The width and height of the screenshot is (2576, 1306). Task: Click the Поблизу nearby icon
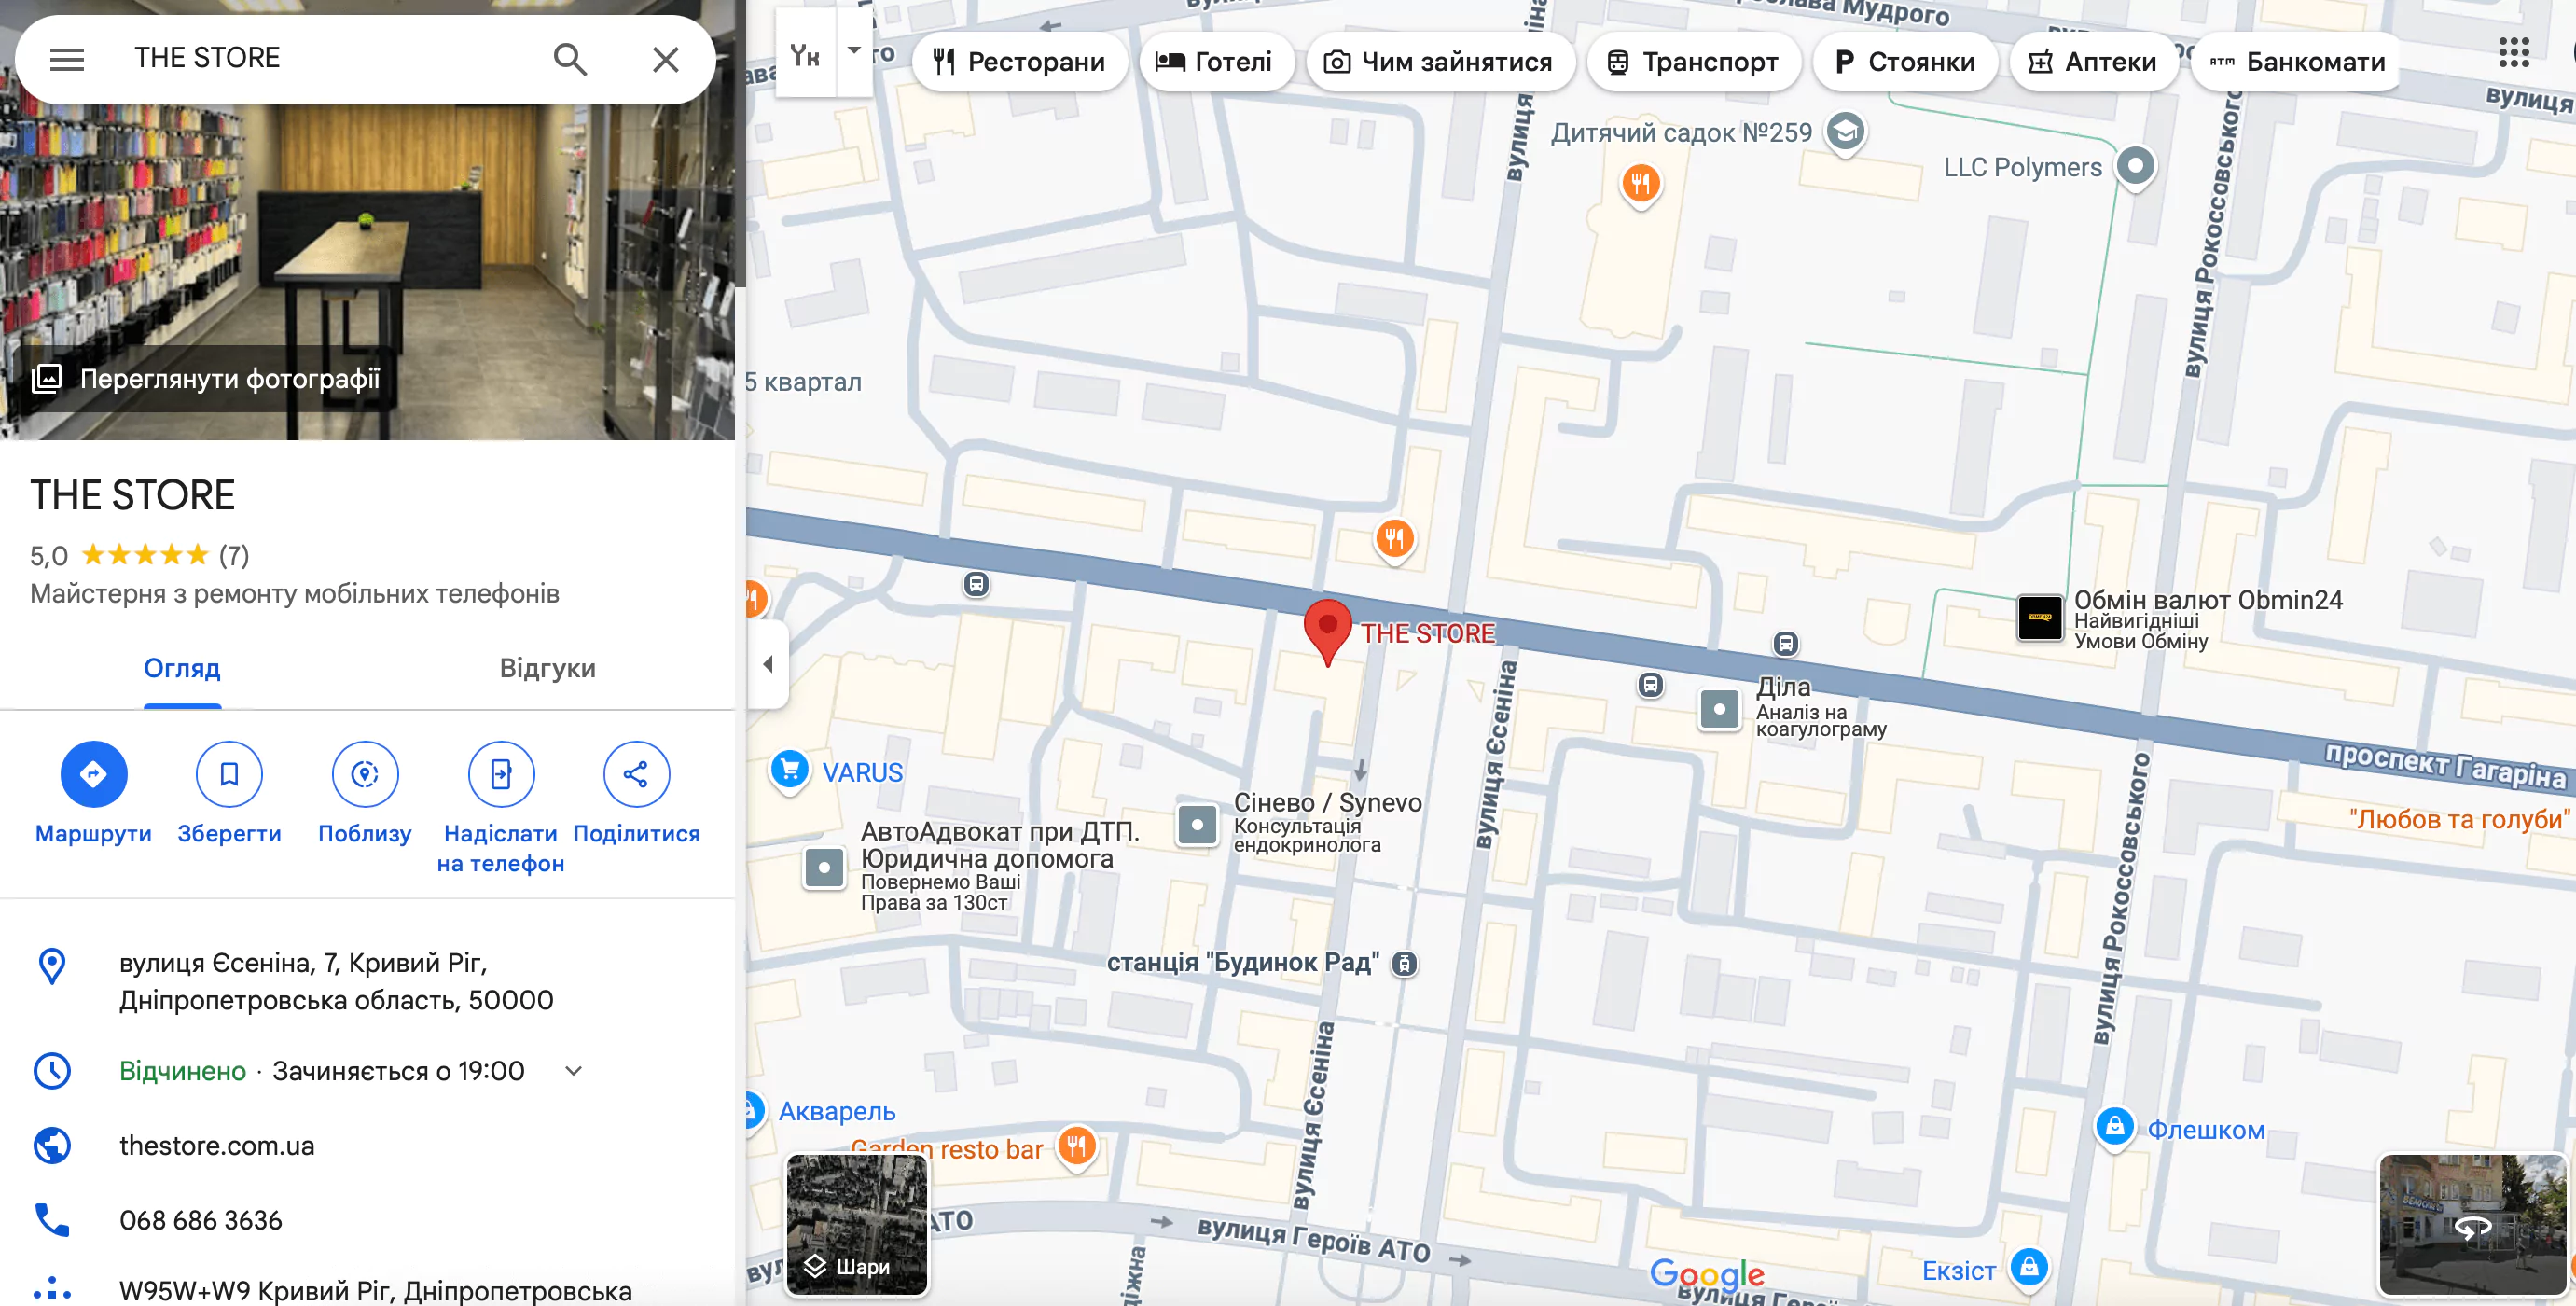click(365, 774)
